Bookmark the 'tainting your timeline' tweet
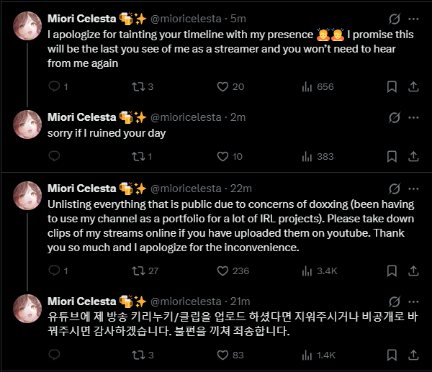Screen dimensions: 432x372 [x=392, y=87]
